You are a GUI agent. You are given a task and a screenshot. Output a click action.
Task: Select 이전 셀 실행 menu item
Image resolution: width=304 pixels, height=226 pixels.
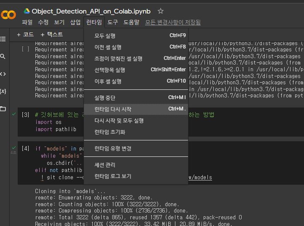pyautogui.click(x=136, y=47)
